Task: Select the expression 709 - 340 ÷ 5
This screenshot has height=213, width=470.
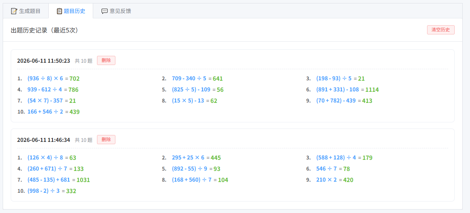Action: (189, 78)
